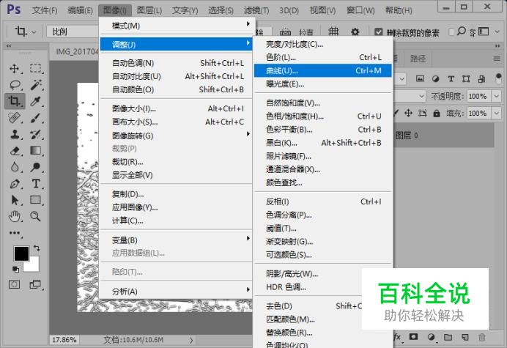
Task: Expand the 模式(M) submenu
Action: (177, 25)
